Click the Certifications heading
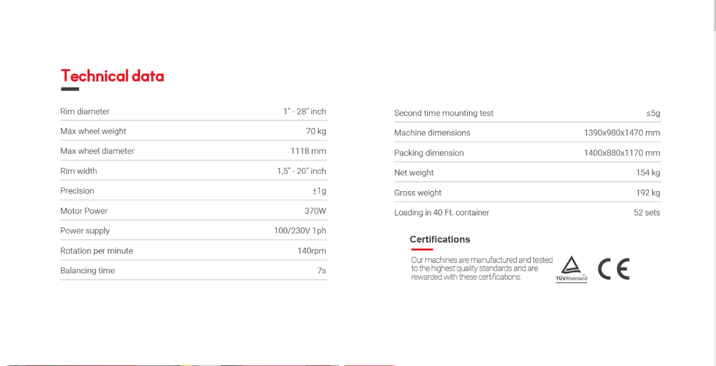716x366 pixels. (x=440, y=239)
